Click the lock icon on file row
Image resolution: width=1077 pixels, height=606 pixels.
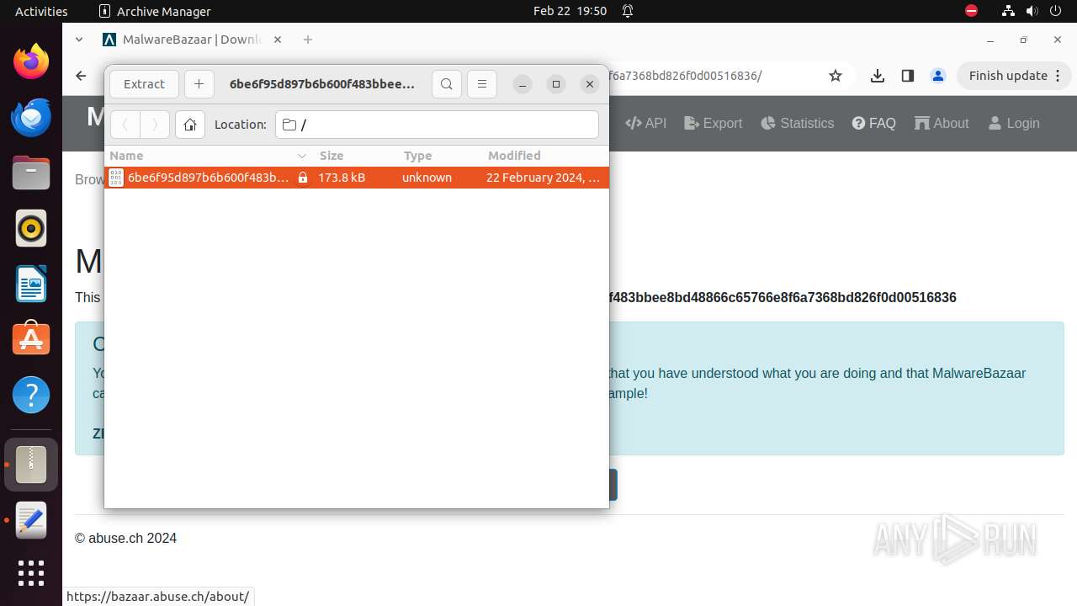pos(303,178)
